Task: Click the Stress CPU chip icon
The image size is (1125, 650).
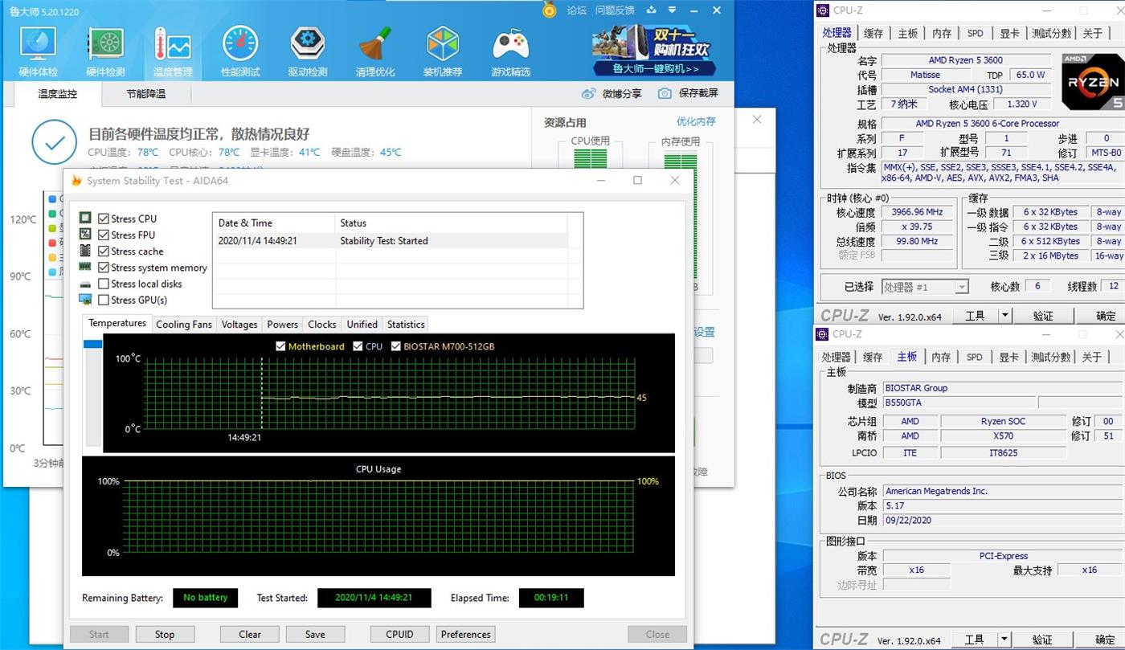Action: [x=85, y=218]
